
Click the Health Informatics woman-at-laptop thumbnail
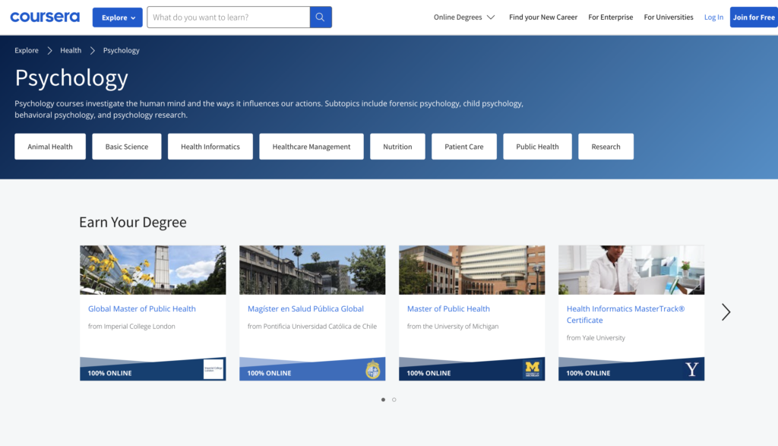coord(631,270)
